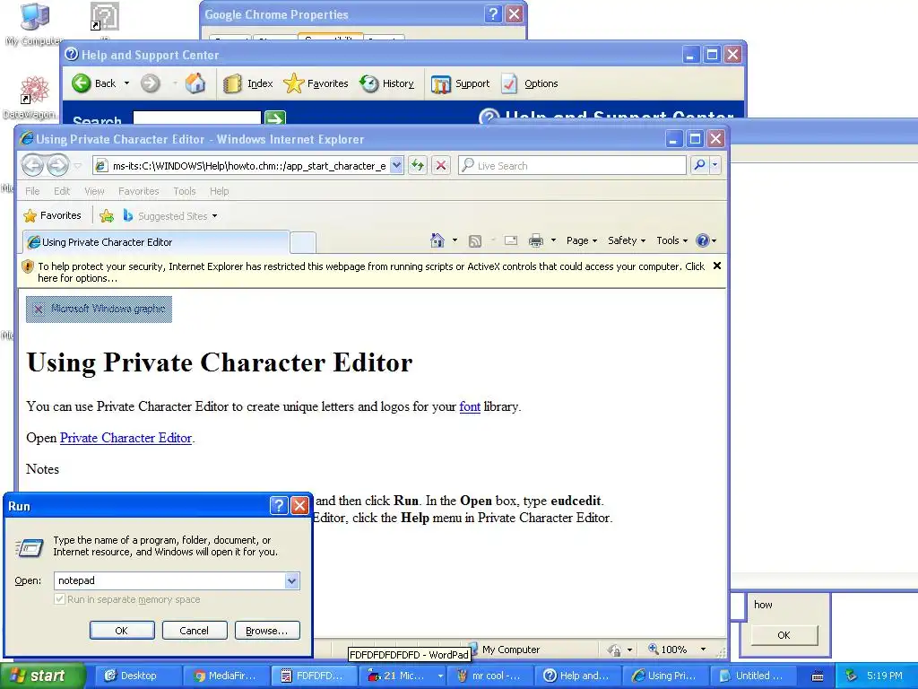Open Support in Help and Support Center
This screenshot has width=918, height=689.
pos(460,83)
